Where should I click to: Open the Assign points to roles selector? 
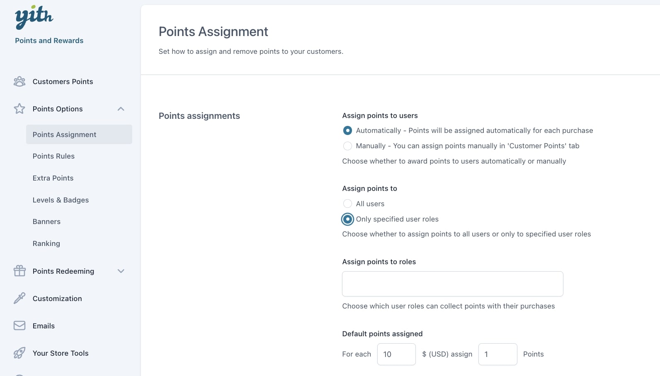point(453,284)
